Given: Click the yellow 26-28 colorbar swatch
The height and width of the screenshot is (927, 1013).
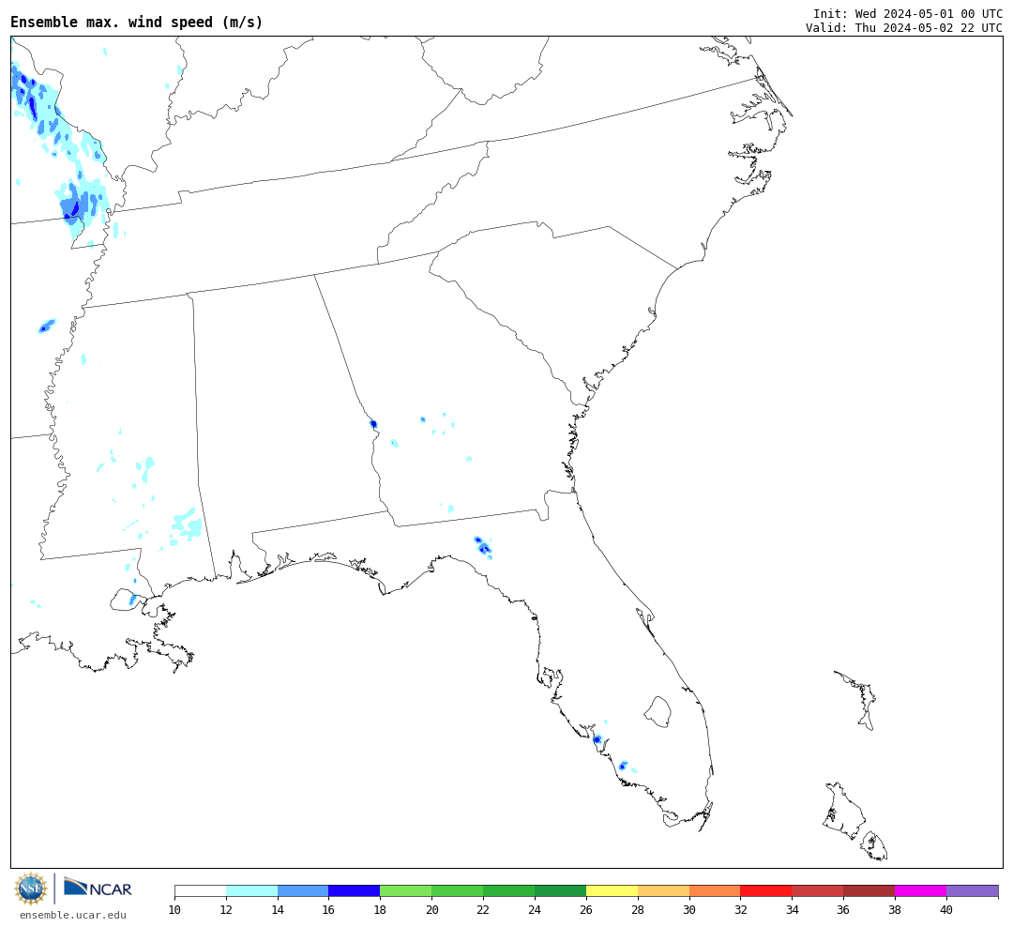Looking at the screenshot, I should (612, 890).
